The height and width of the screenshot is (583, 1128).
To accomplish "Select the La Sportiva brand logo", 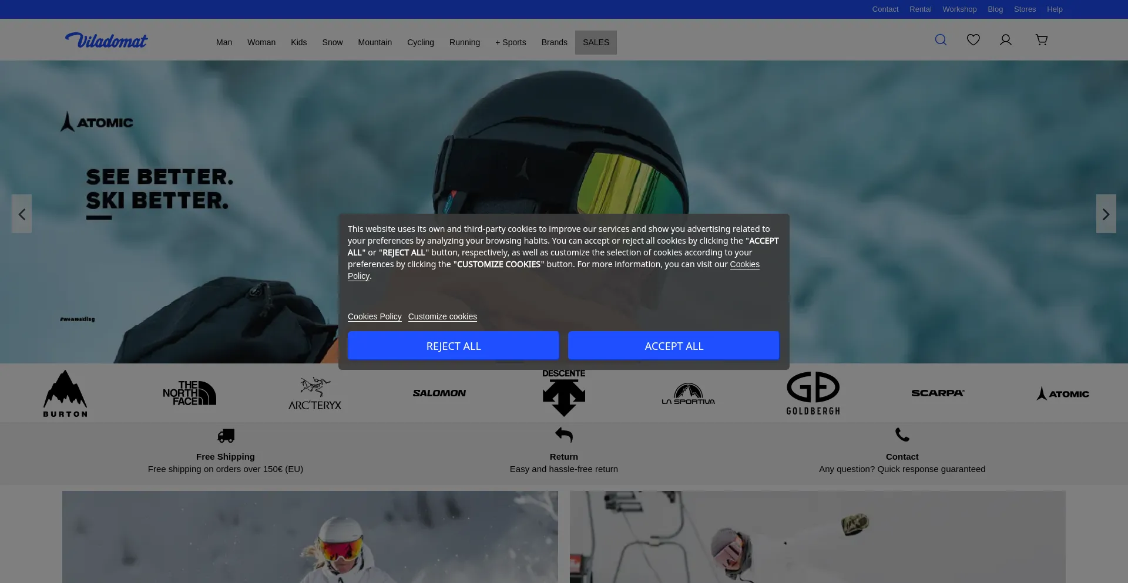I will pyautogui.click(x=689, y=393).
